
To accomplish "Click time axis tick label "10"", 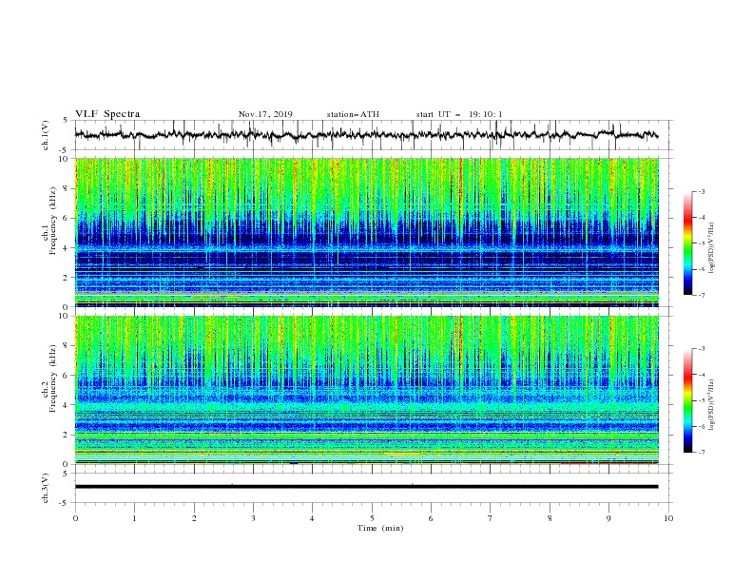I will tap(668, 518).
